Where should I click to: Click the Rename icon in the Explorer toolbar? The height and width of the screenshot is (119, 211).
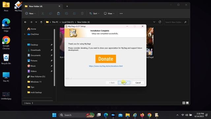point(66,14)
